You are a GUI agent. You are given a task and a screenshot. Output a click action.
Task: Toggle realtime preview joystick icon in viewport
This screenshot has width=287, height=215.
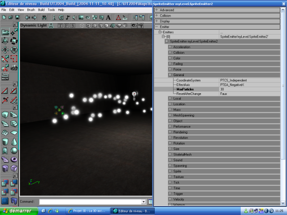tap(51, 26)
